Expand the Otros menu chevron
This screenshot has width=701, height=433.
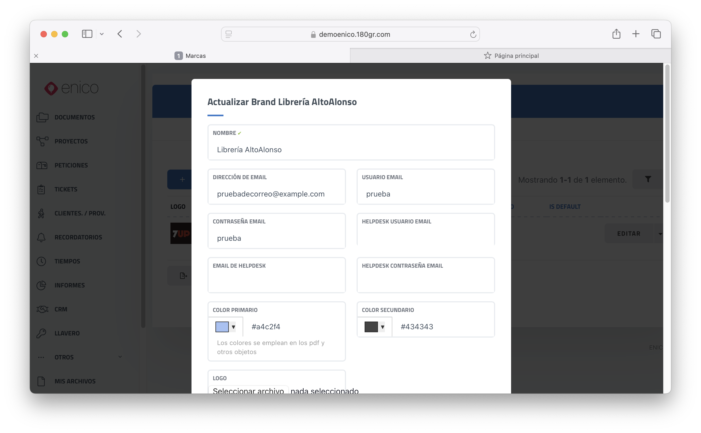coord(120,357)
